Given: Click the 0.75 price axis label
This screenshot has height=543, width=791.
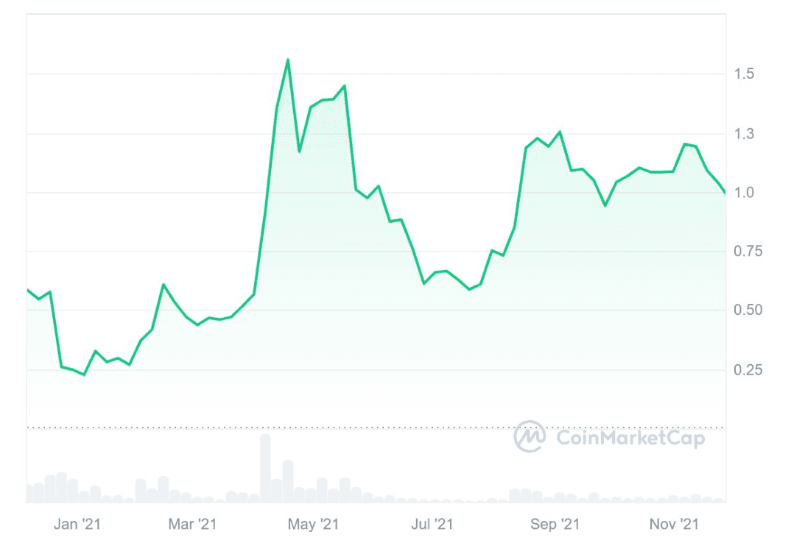Looking at the screenshot, I should pyautogui.click(x=746, y=252).
